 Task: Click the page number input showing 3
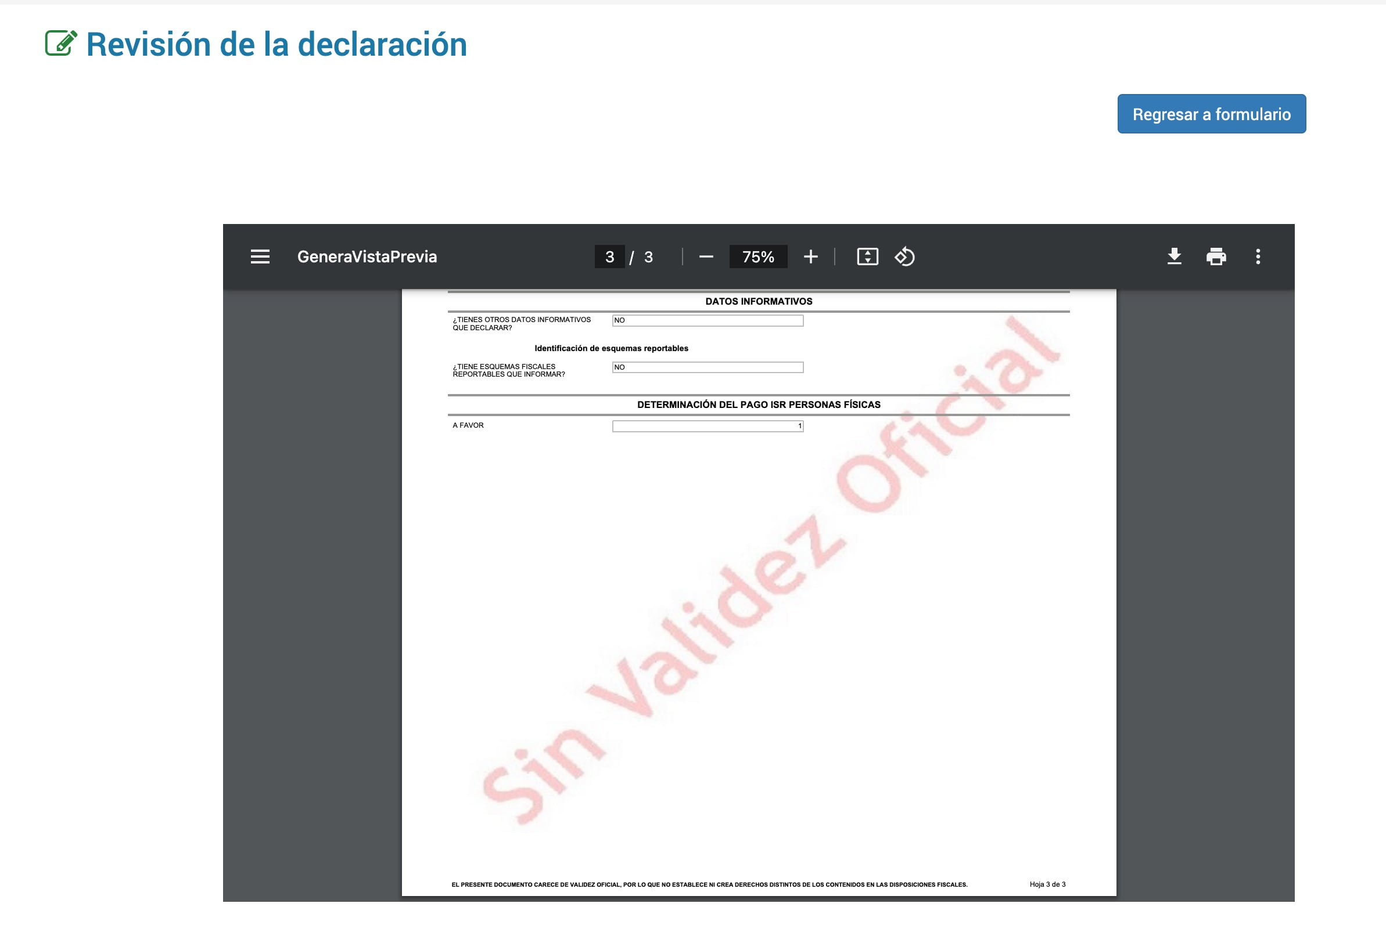609,256
